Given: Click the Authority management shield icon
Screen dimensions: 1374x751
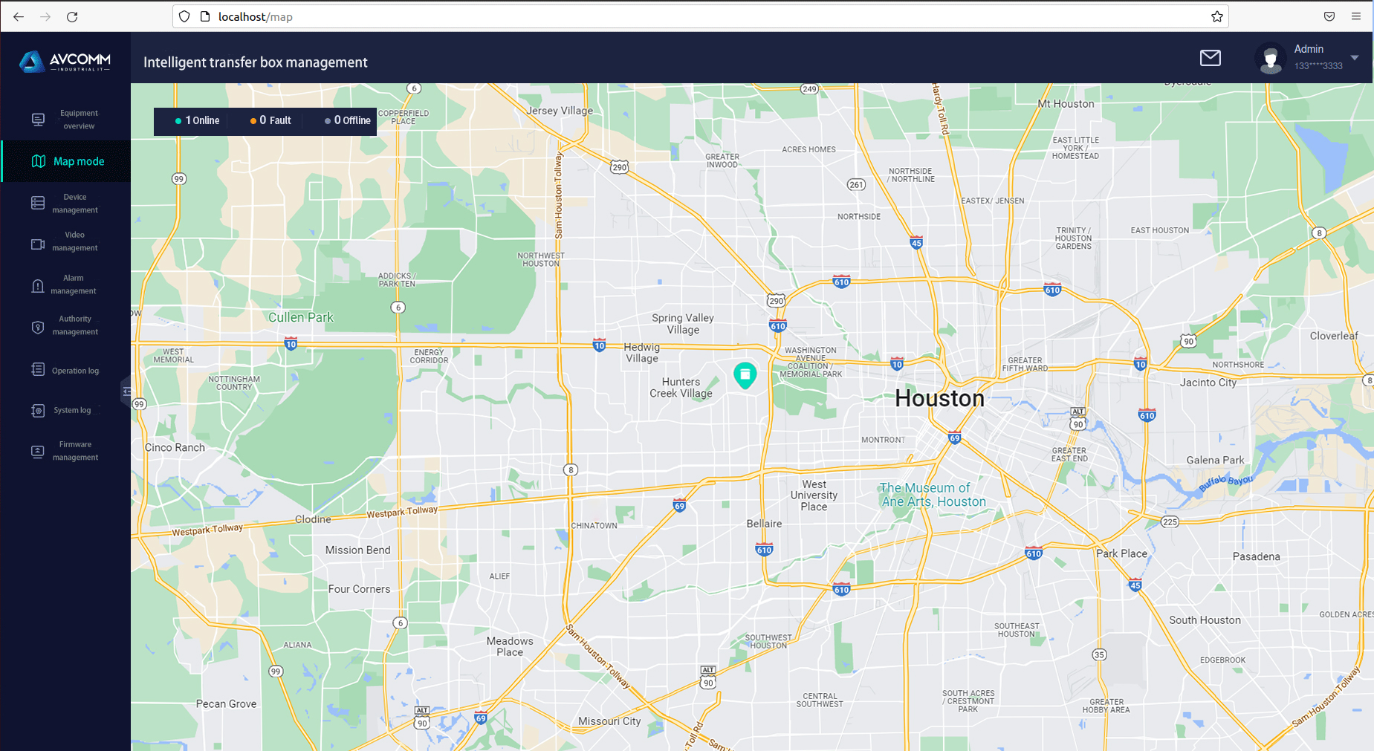Looking at the screenshot, I should [38, 328].
